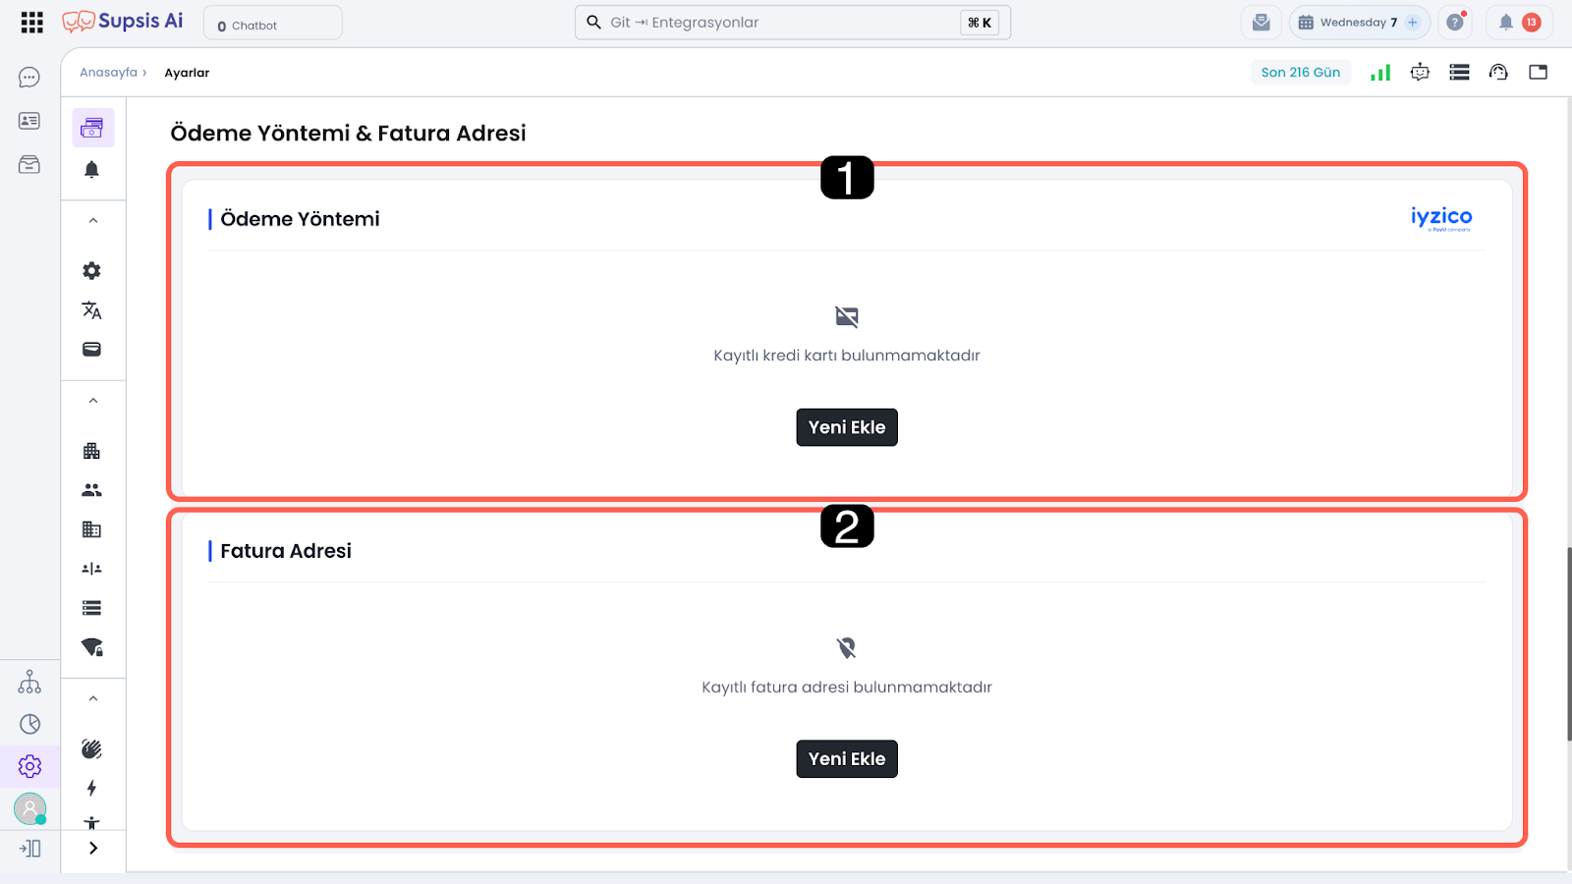This screenshot has width=1572, height=884.
Task: Expand the settings sidebar with right chevron
Action: [x=93, y=848]
